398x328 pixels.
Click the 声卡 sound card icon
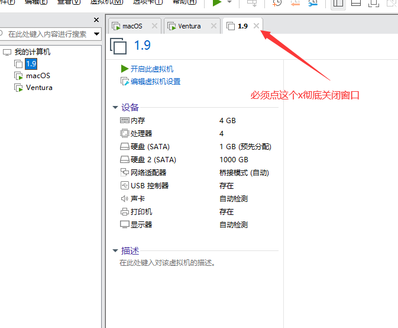[x=125, y=199]
